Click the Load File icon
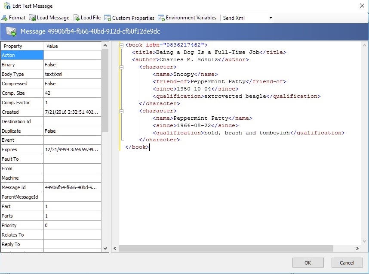369x274 pixels. (x=76, y=18)
